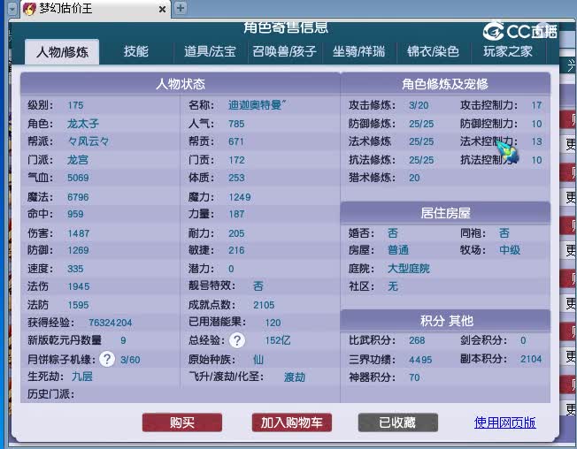Screen dimensions: 577x449
Task: Select the school value 龙宫
Action: pyautogui.click(x=78, y=160)
